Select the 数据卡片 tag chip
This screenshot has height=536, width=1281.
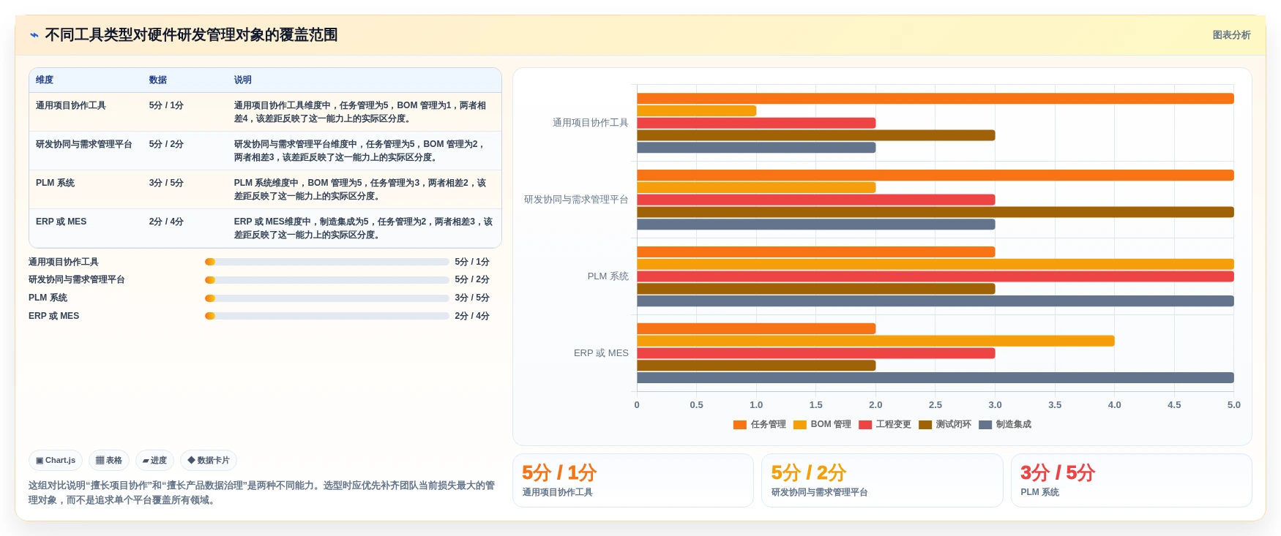tap(209, 461)
